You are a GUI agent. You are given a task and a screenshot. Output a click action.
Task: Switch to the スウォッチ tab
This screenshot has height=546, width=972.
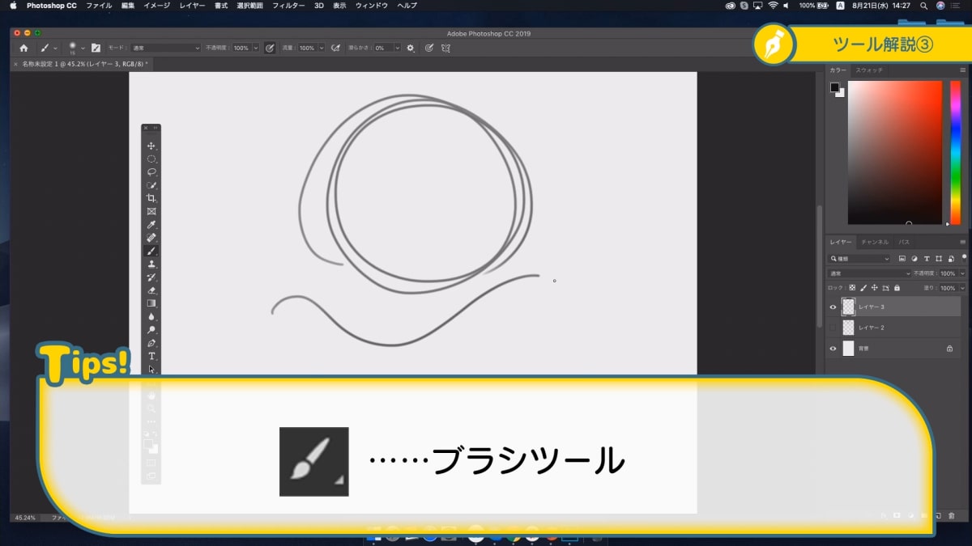pyautogui.click(x=870, y=70)
